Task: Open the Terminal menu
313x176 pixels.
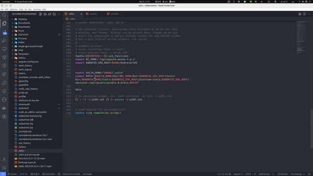Action: (37, 9)
